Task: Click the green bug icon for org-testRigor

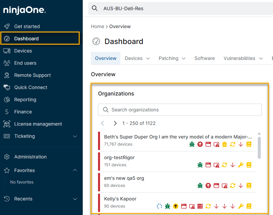Action: pyautogui.click(x=200, y=165)
